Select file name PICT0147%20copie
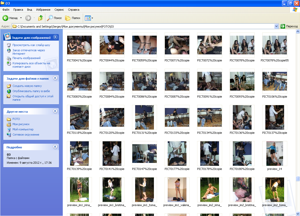Image resolution: width=300 pixels, height=216 pixels. pyautogui.click(x=145, y=169)
